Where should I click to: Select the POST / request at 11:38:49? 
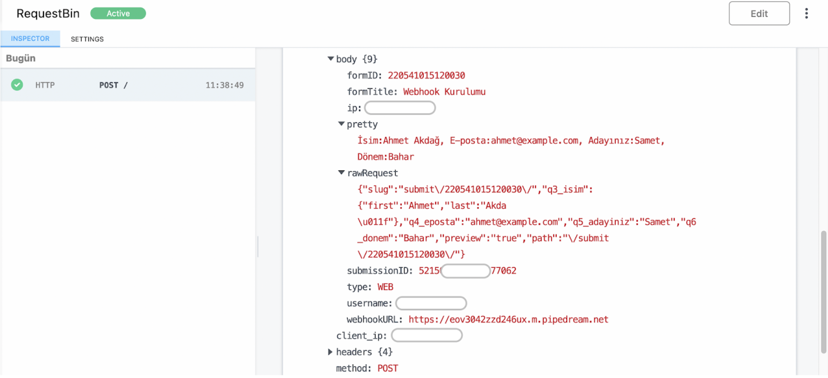click(127, 85)
